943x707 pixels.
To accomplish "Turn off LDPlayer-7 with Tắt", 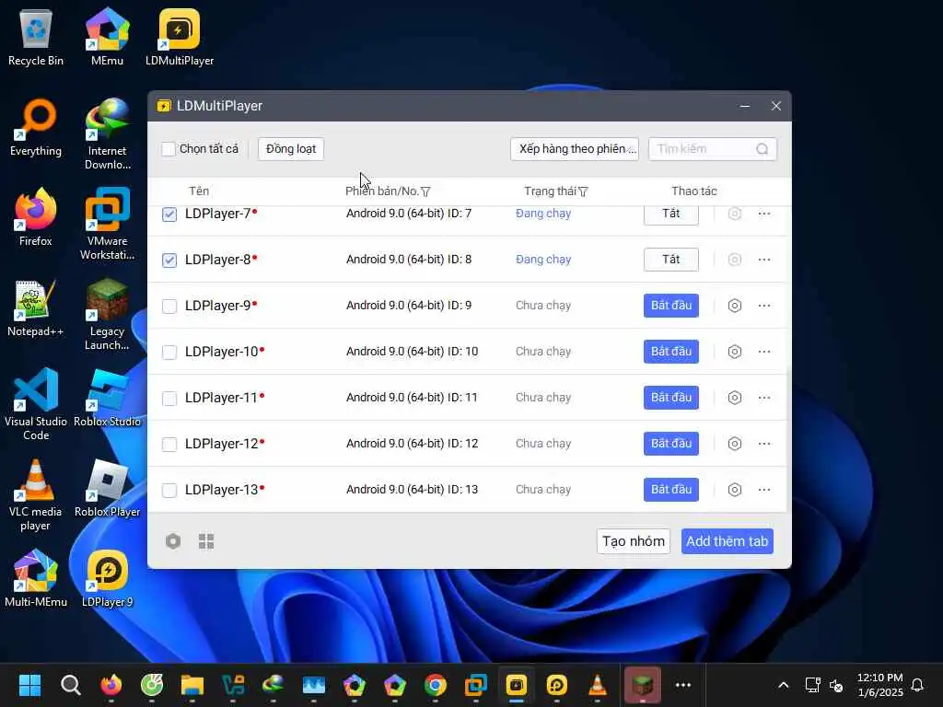I will point(671,214).
